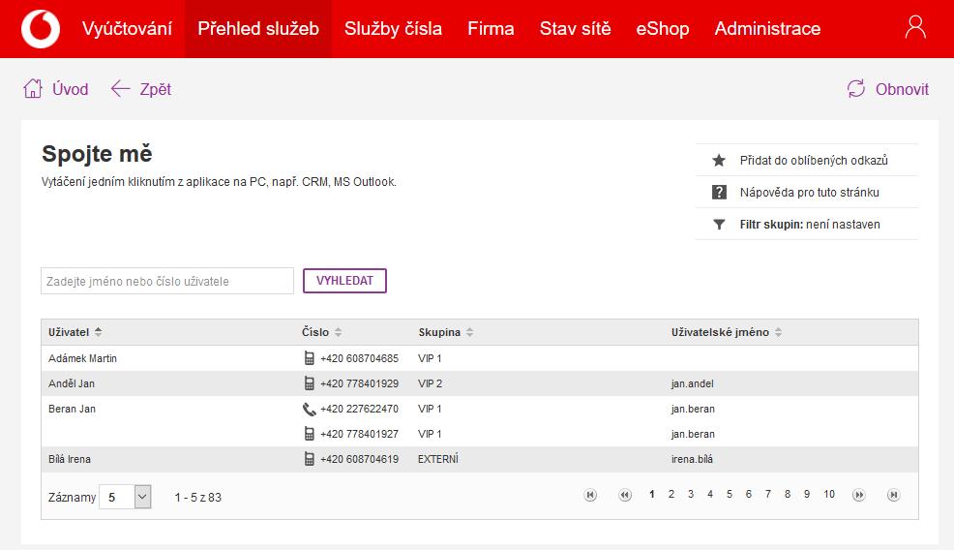Click the home house icon
954x550 pixels.
pos(33,89)
